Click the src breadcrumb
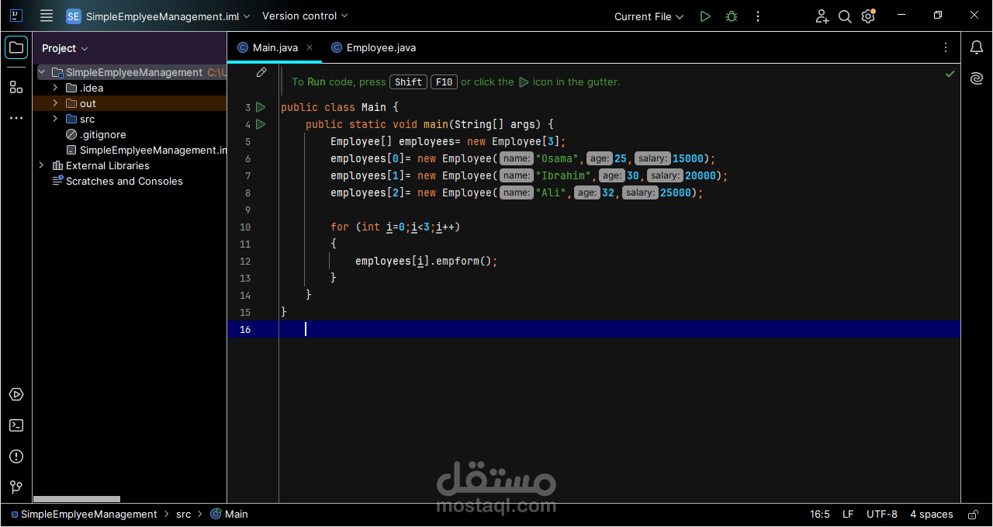The width and height of the screenshot is (993, 527). point(183,514)
